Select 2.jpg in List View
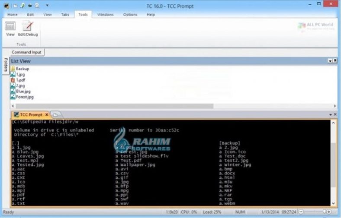The image size is (341, 218). click(x=18, y=85)
